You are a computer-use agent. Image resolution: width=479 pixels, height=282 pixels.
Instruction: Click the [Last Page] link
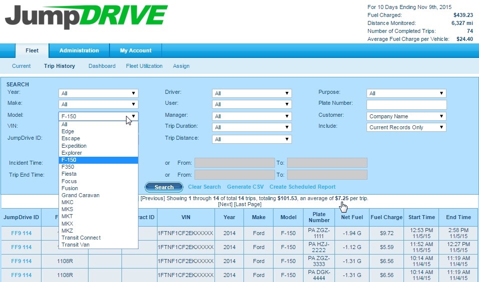pos(247,204)
